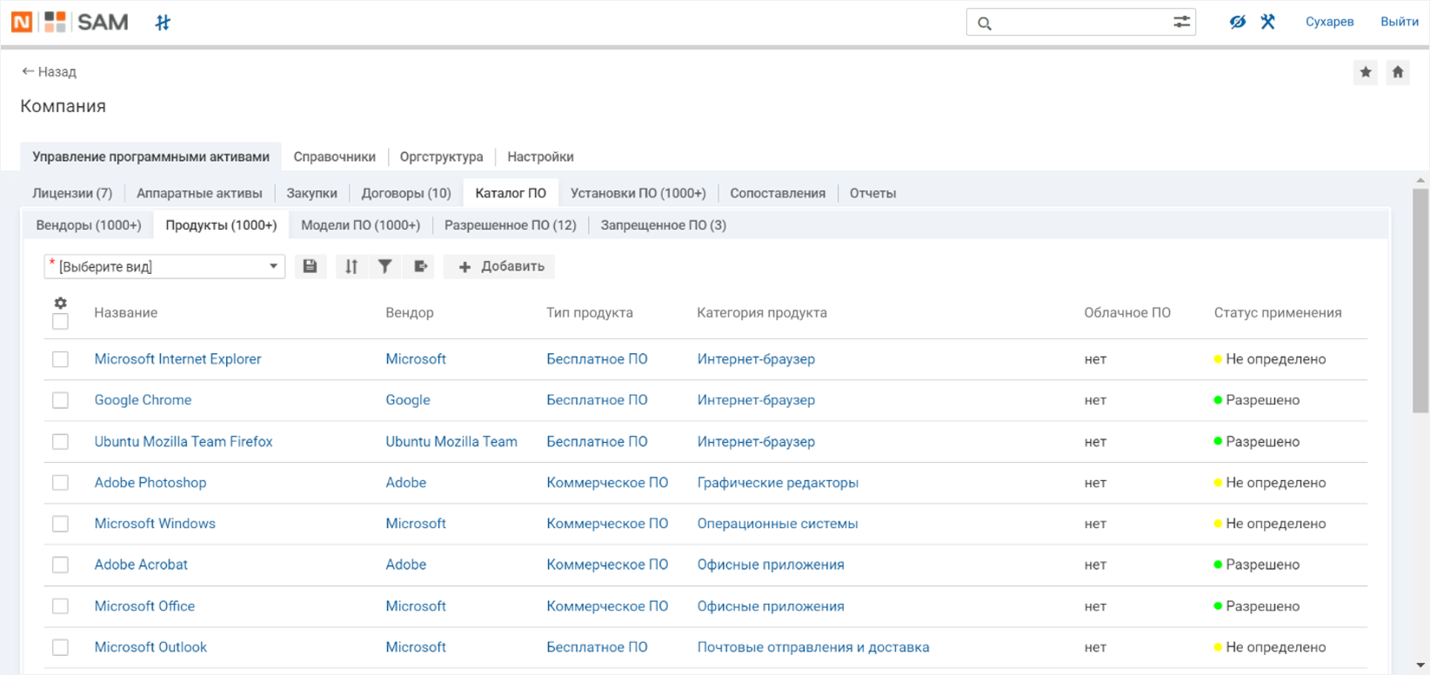Select Microsoft Office row checkbox
The height and width of the screenshot is (675, 1430).
pyautogui.click(x=60, y=606)
